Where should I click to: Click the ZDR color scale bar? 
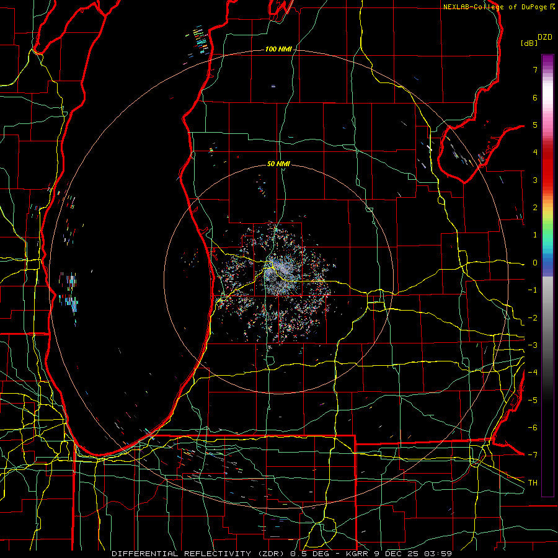(x=547, y=275)
